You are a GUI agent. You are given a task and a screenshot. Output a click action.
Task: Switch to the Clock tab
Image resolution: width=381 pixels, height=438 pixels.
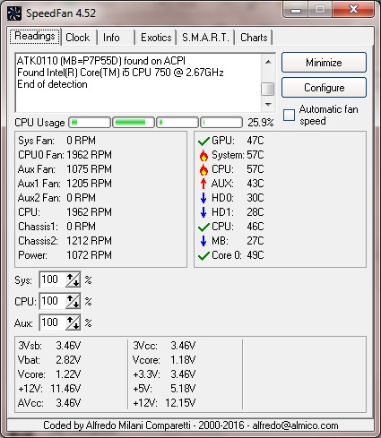(x=78, y=38)
